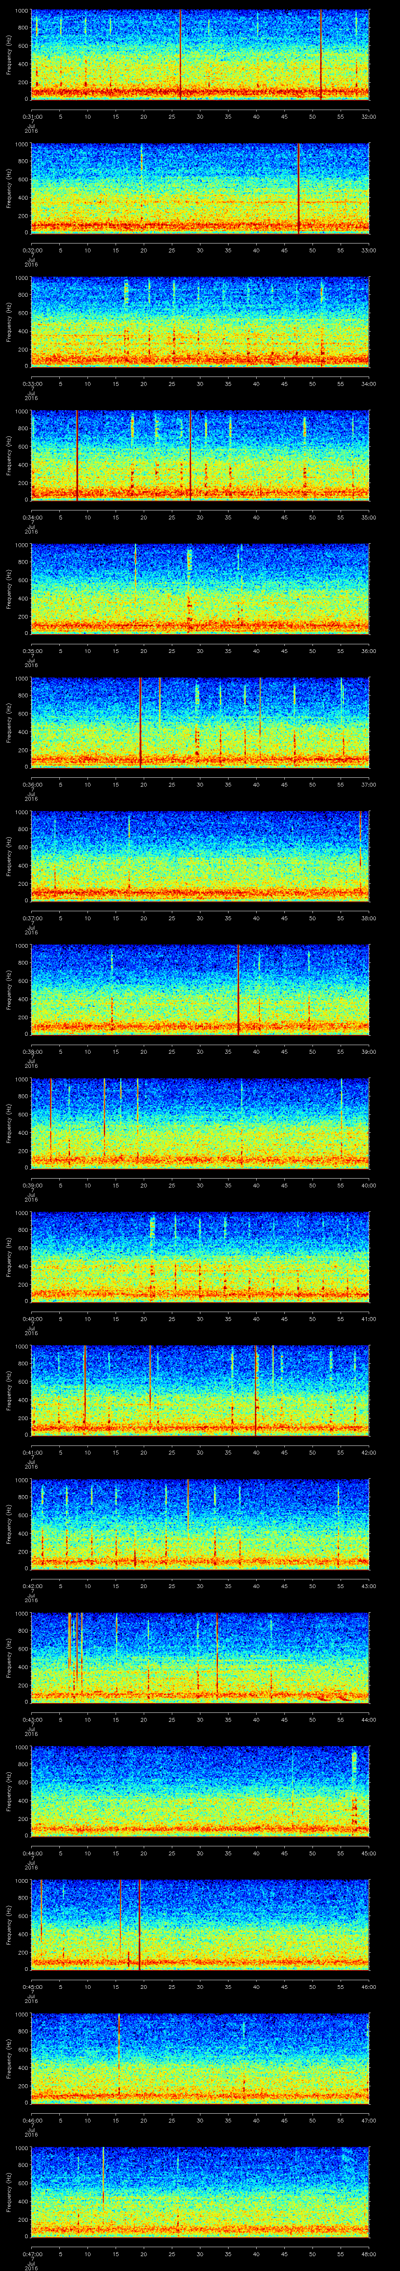Screen dimensions: 400x2271
Task: Click the red spike near 13 seconds in the 0:39:00 panel
Action: tap(105, 1118)
